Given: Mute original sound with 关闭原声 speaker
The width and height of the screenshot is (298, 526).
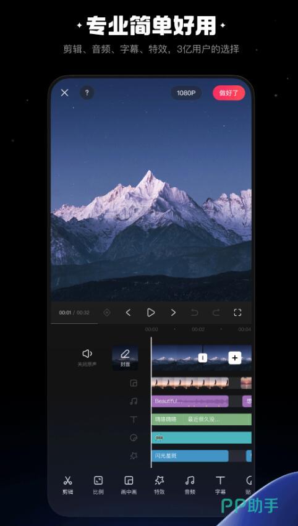Looking at the screenshot, I should coord(87,357).
